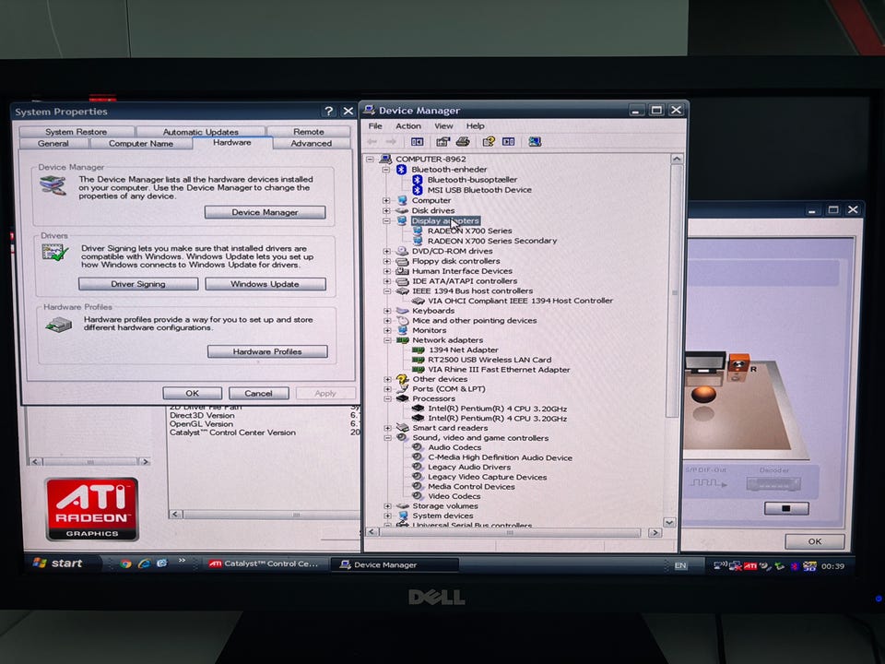Switch to the System Restore tab
This screenshot has width=885, height=664.
point(77,132)
